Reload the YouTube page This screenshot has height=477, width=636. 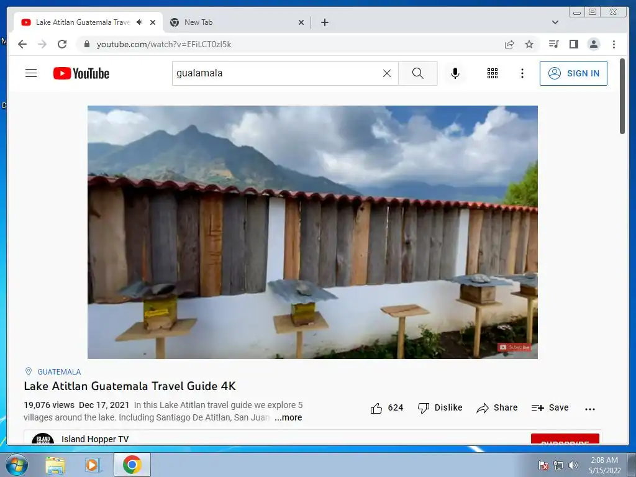[x=62, y=44]
